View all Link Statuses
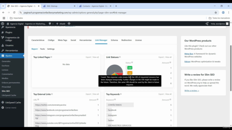Viewport: 232px width, 130px height. (x=168, y=57)
